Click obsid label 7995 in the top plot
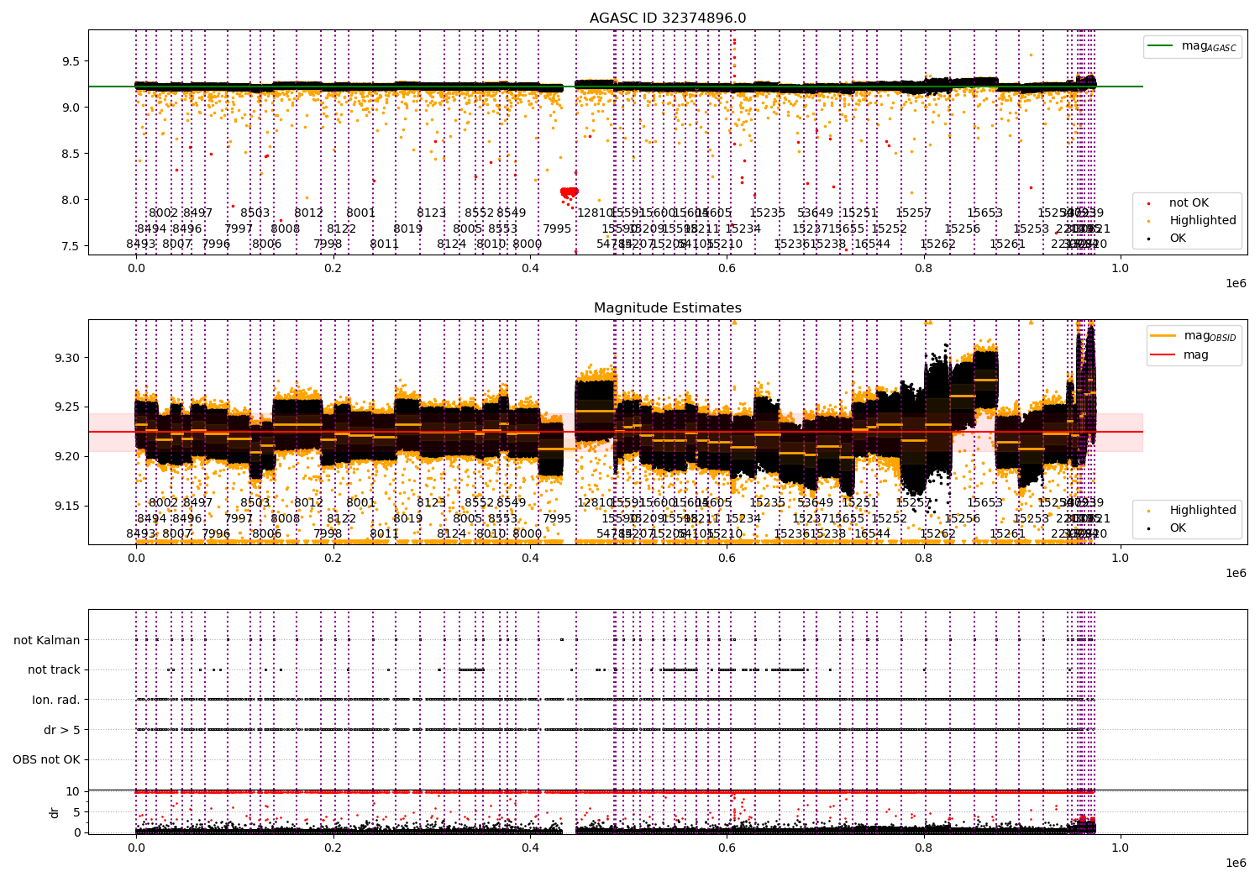1260x882 pixels. tap(557, 228)
